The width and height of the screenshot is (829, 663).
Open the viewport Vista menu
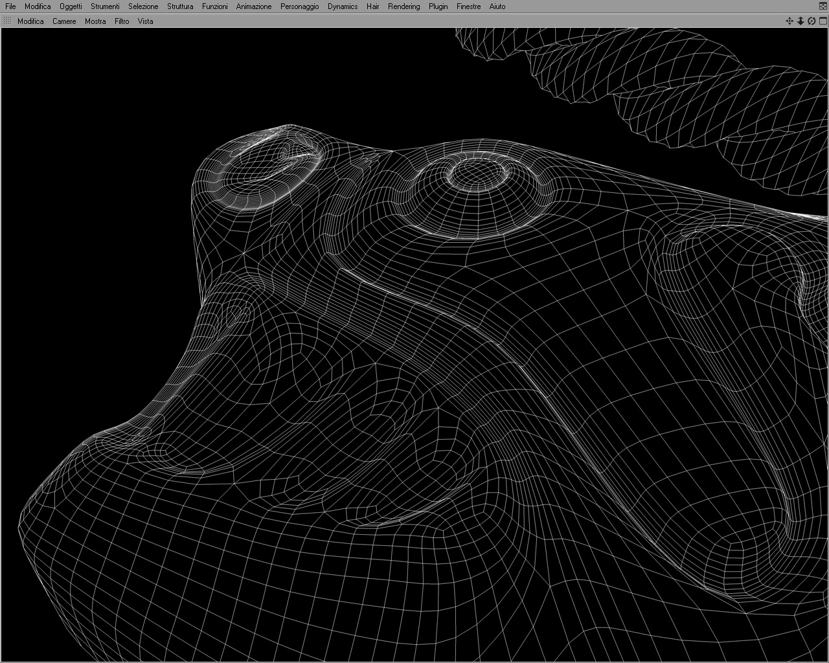pos(146,21)
